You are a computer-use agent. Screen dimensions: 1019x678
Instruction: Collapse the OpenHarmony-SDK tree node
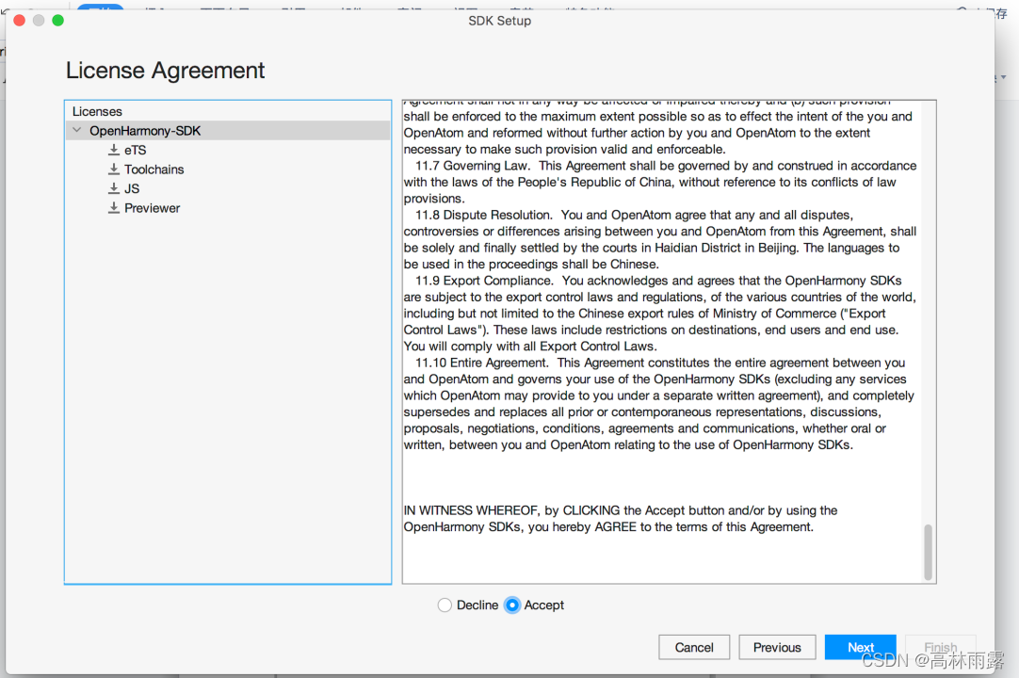click(x=77, y=131)
